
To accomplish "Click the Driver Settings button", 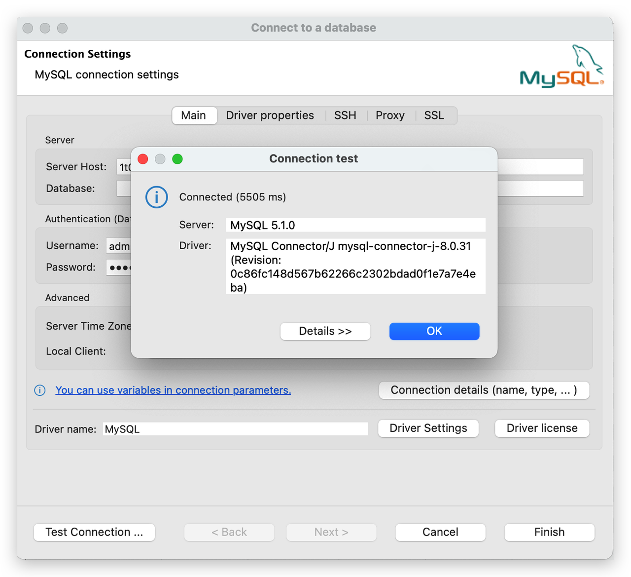I will coord(428,428).
